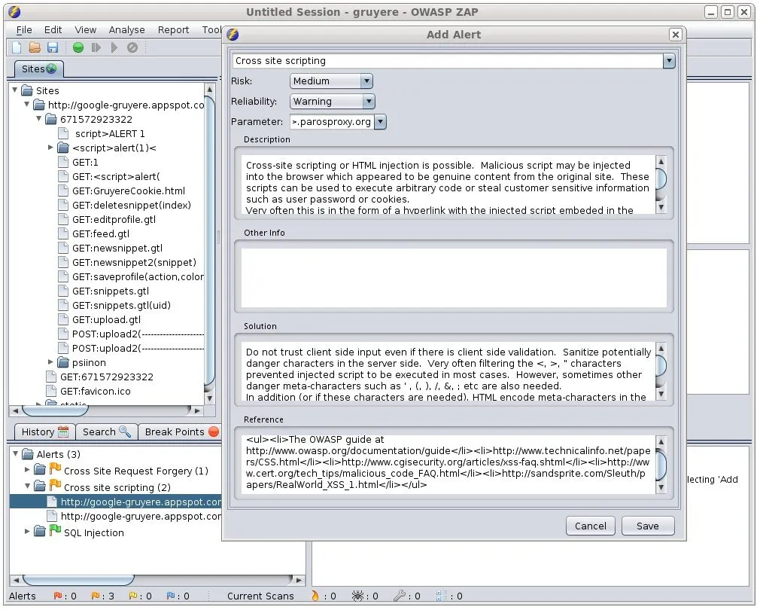
Task: Select the Sites tab
Action: click(39, 69)
